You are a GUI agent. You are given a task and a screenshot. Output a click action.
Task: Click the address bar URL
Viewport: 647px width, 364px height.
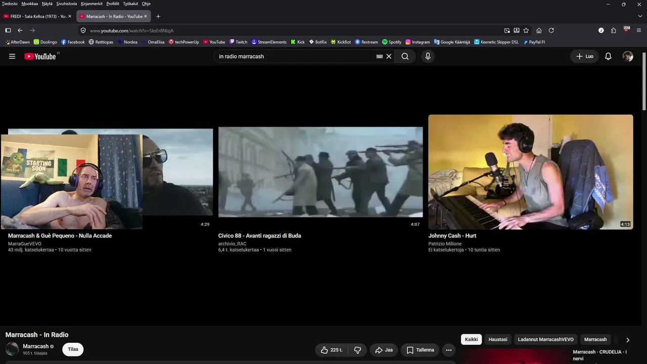(x=131, y=30)
